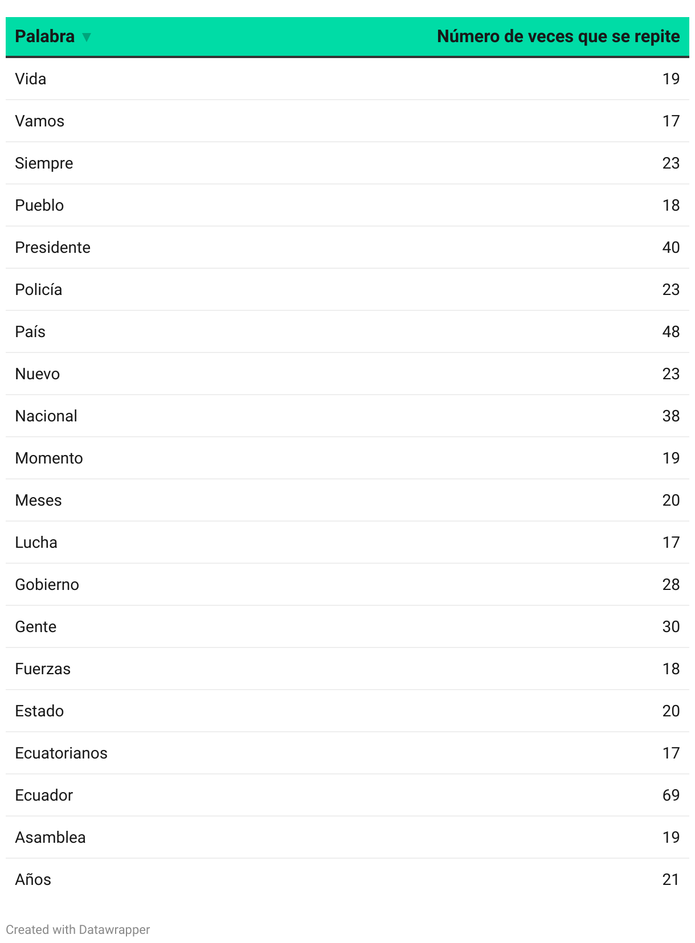
Task: Select the Nacional row
Action: point(347,416)
